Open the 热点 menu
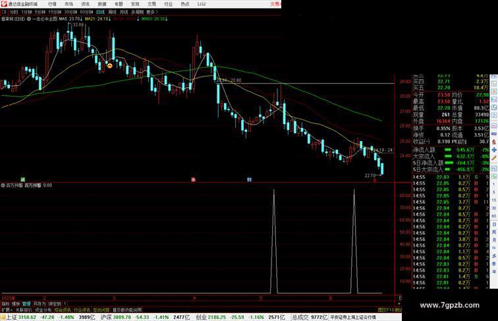Image resolution: width=498 pixels, height=321 pixels. tap(185, 4)
